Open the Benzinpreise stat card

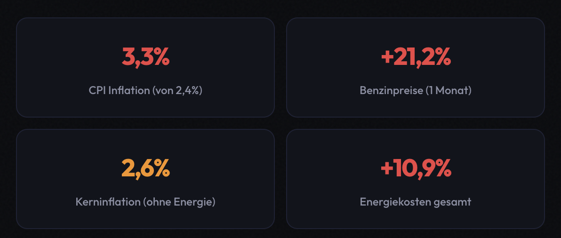tap(416, 67)
